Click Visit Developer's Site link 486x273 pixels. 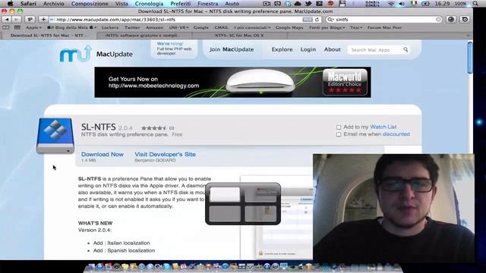pos(165,154)
